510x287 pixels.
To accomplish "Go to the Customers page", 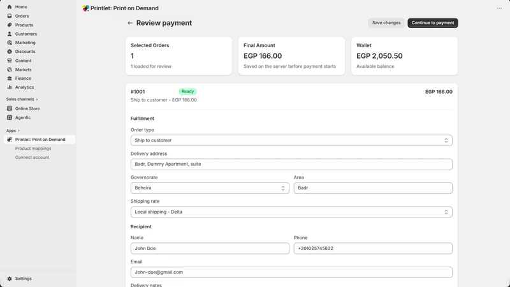I will [x=26, y=34].
